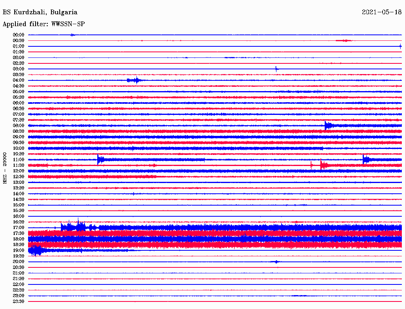Click the spike on the 03:00 trace

276,69
